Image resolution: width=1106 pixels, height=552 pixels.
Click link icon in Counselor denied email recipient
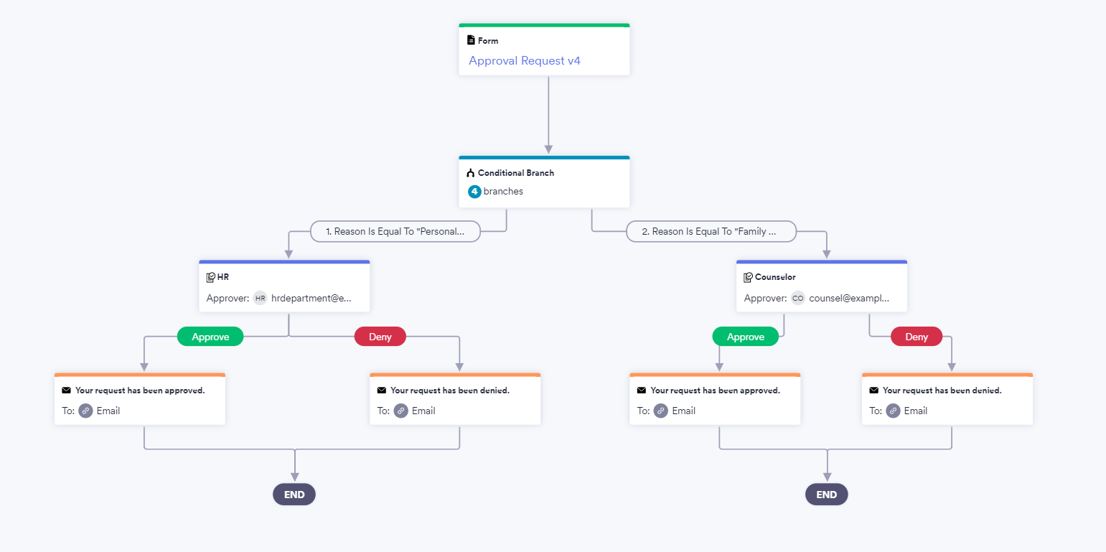pyautogui.click(x=894, y=411)
